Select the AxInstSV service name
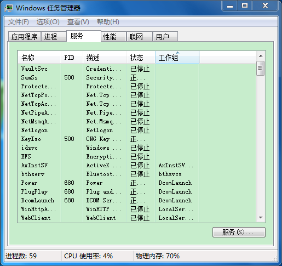The height and width of the screenshot is (266, 282). (x=34, y=165)
